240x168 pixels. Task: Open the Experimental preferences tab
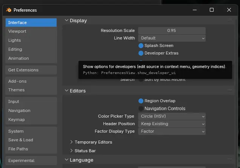31,160
